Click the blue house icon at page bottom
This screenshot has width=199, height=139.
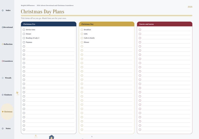tap(52, 137)
